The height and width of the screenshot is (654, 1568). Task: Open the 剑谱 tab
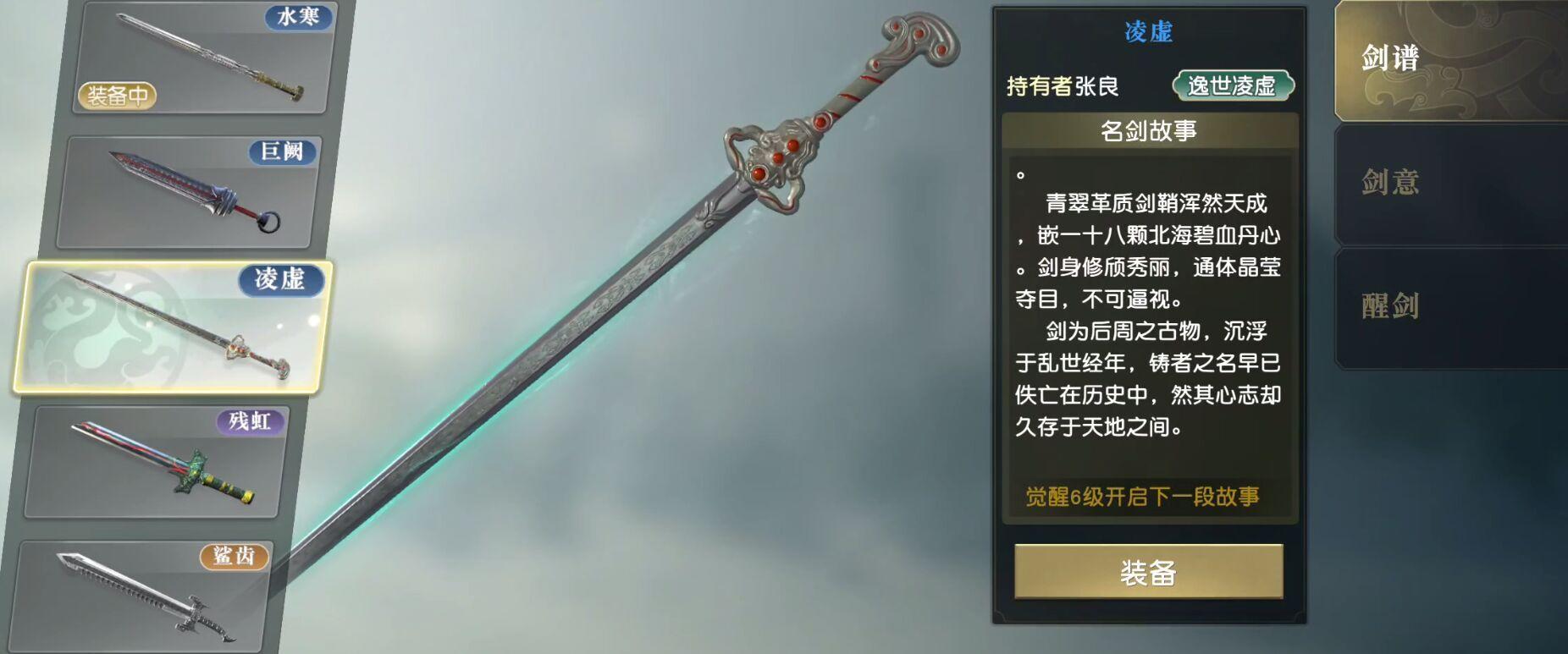pos(1450,61)
